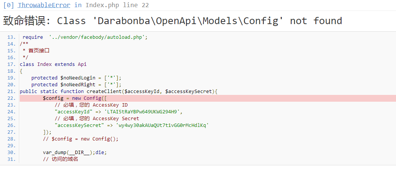Image resolution: width=396 pixels, height=171 pixels.
Task: Click line number 22 in the gutter
Action: (11, 98)
